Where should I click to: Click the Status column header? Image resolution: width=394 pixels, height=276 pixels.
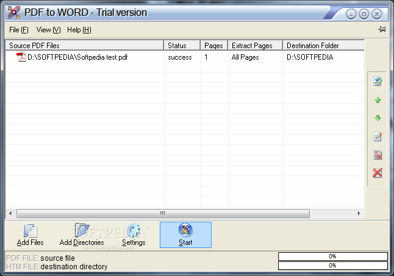pyautogui.click(x=182, y=46)
